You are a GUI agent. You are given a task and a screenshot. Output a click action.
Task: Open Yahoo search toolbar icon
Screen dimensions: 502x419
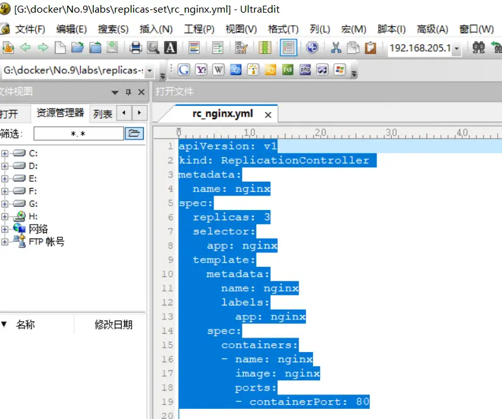pos(201,69)
